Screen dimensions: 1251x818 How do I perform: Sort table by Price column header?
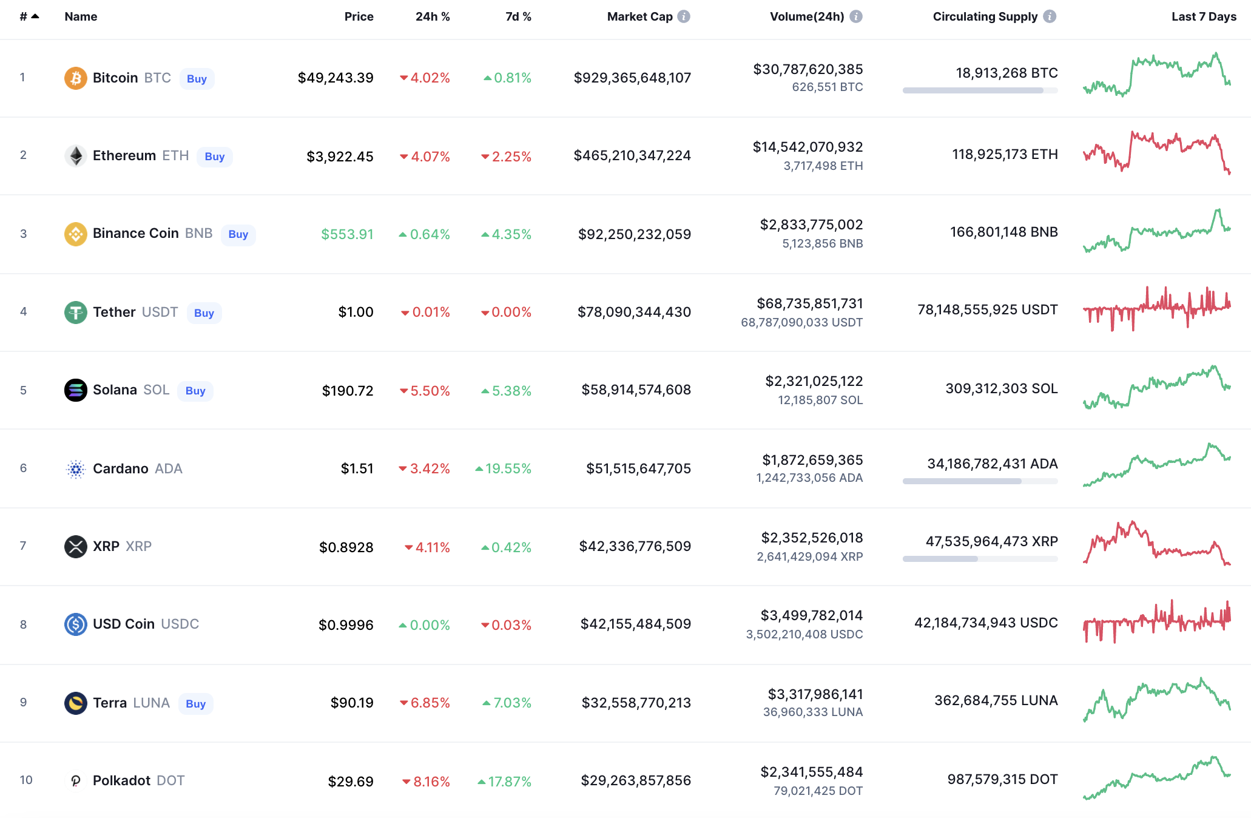(359, 16)
